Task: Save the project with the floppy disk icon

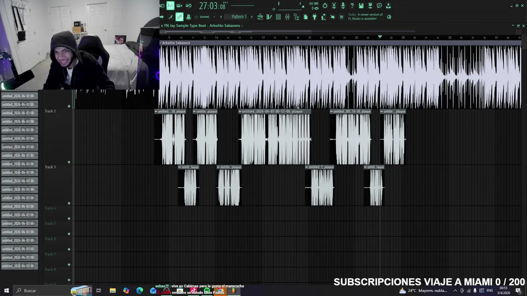Action: [x=361, y=6]
